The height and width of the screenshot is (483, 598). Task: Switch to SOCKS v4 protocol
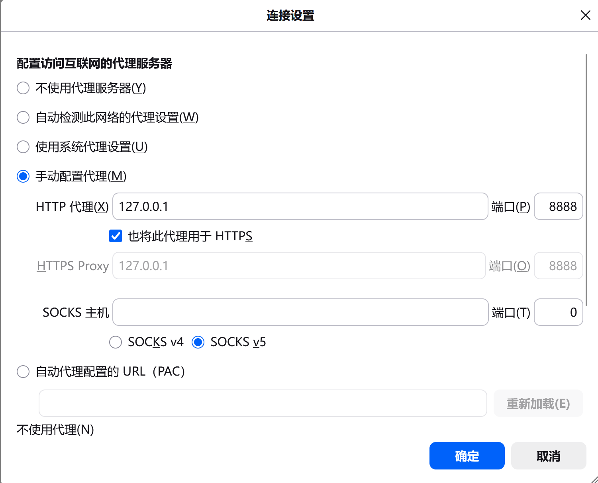115,342
